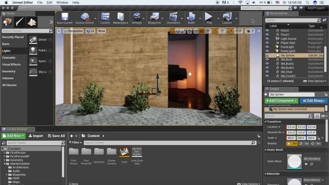Toggle visibility of SM_Couch2 actor
Viewport: 329px width, 185px height.
coord(267,76)
